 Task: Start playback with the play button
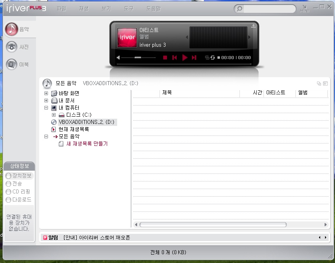point(185,58)
